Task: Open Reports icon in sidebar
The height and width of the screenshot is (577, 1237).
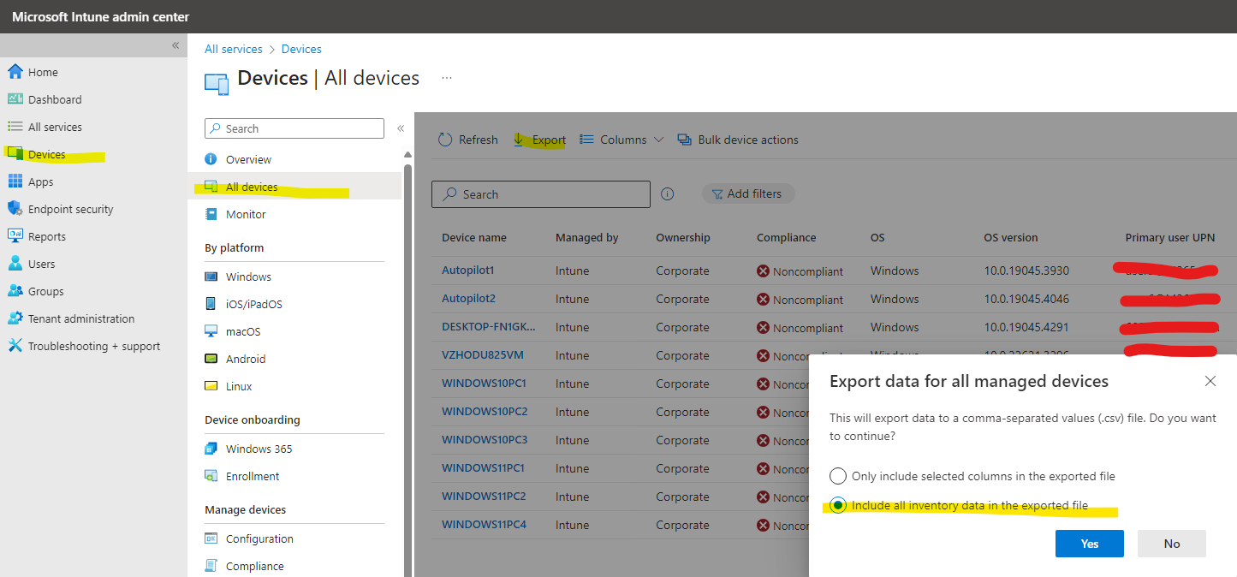Action: point(15,236)
